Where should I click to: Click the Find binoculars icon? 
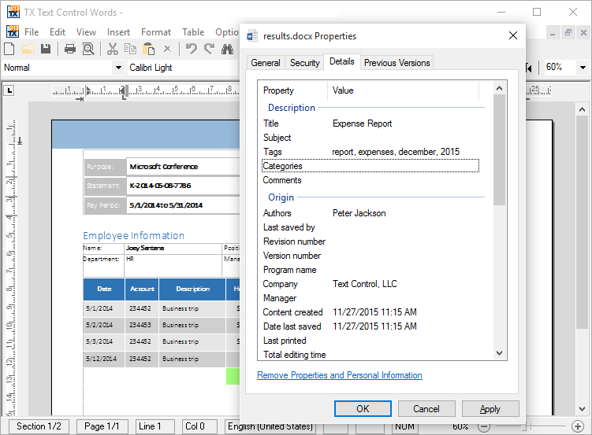pos(228,49)
